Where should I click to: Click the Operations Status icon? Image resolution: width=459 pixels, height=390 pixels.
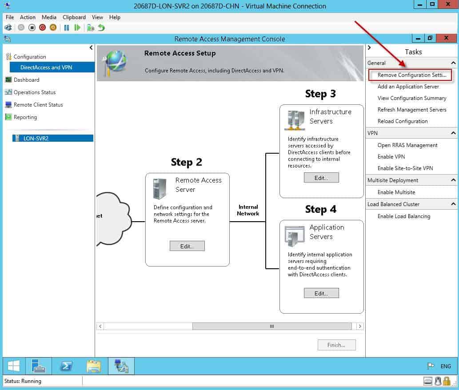8,92
